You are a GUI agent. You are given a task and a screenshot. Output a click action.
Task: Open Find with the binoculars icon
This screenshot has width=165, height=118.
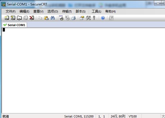pyautogui.click(x=52, y=18)
